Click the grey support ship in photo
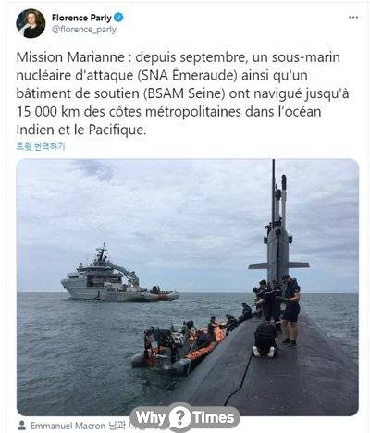 click(x=117, y=278)
